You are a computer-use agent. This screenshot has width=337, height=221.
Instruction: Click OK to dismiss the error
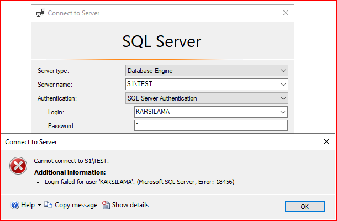305,207
